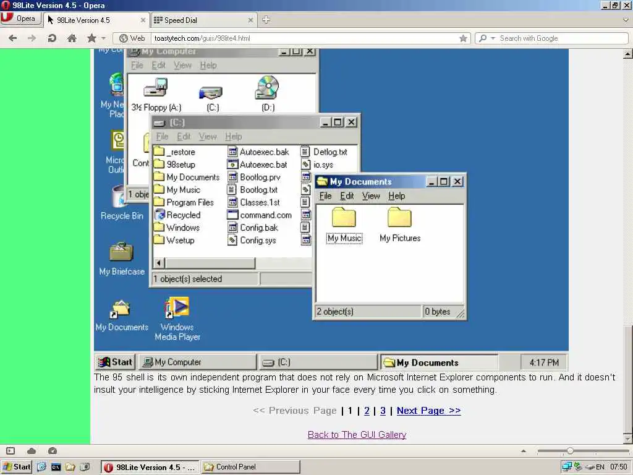Reload the current page
Screen dimensions: 633x475
[52, 38]
